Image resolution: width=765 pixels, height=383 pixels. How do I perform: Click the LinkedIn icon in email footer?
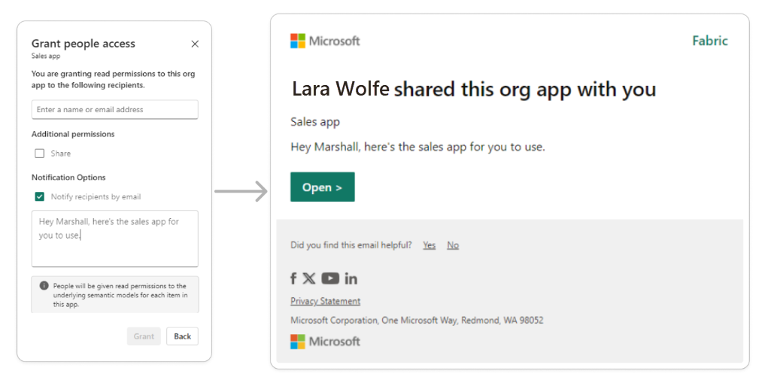[x=351, y=278]
